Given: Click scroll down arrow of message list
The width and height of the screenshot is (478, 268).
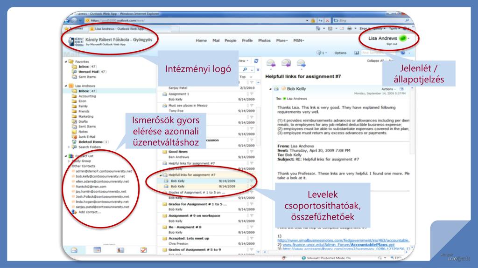Looking at the screenshot, I should [x=258, y=252].
